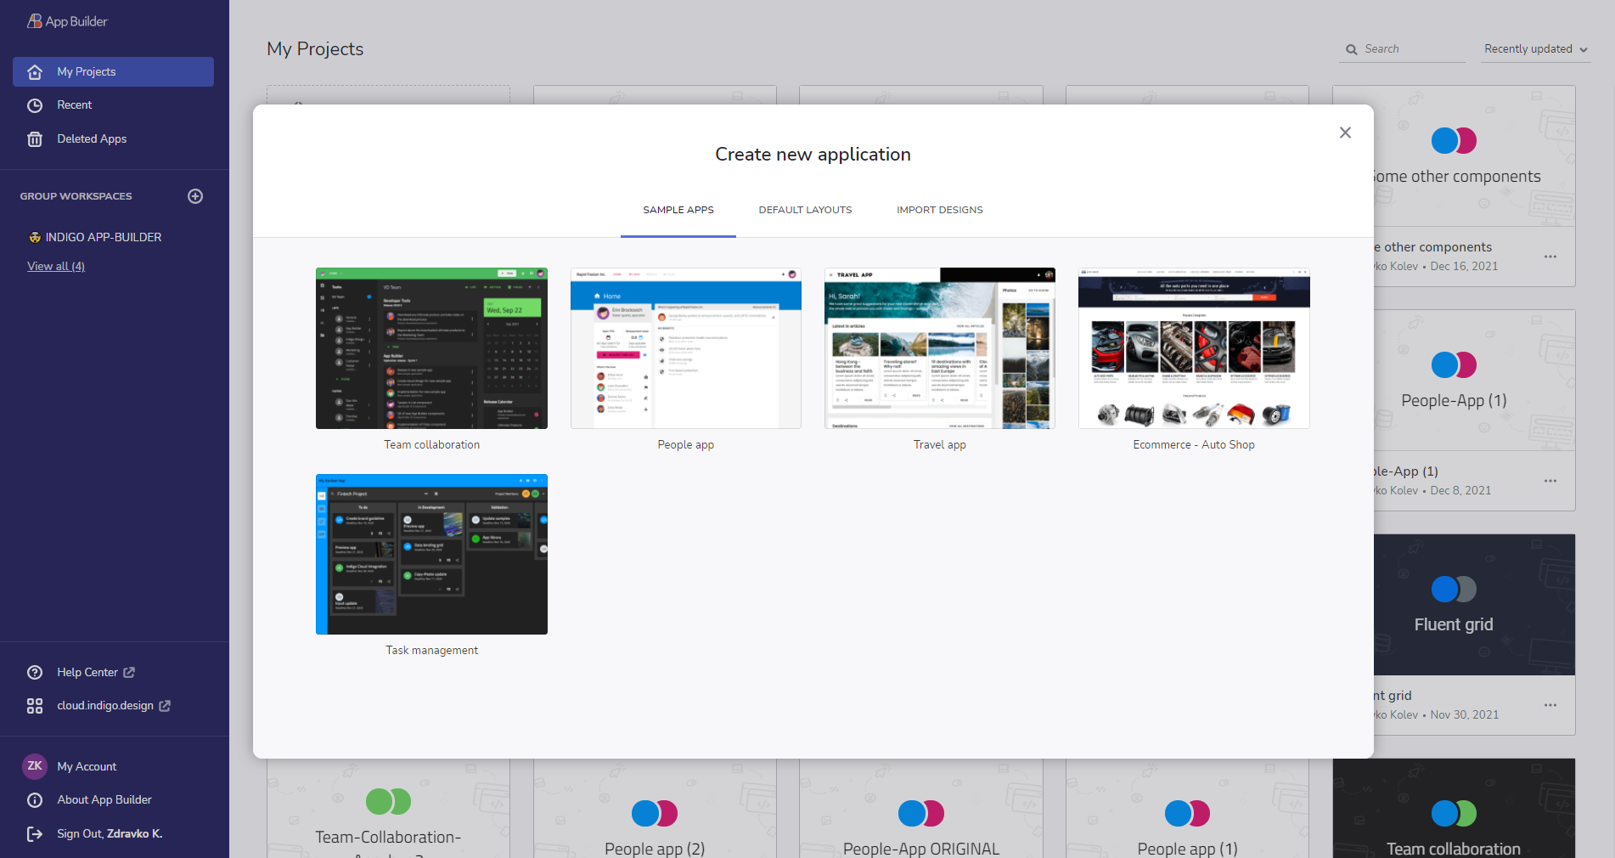This screenshot has height=858, width=1615.
Task: Click the ZK account avatar icon
Action: (35, 765)
